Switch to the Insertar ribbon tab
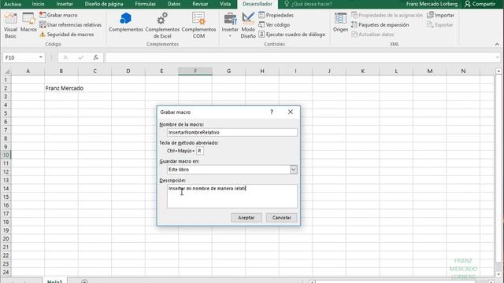504x283 pixels. [65, 4]
